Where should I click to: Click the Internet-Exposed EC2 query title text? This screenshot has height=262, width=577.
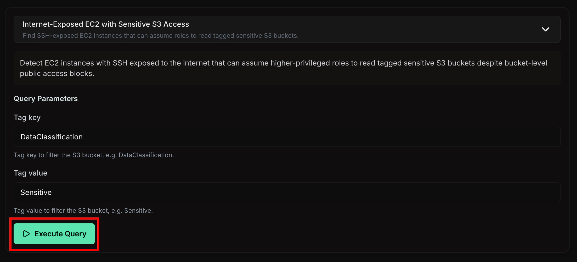coord(105,24)
